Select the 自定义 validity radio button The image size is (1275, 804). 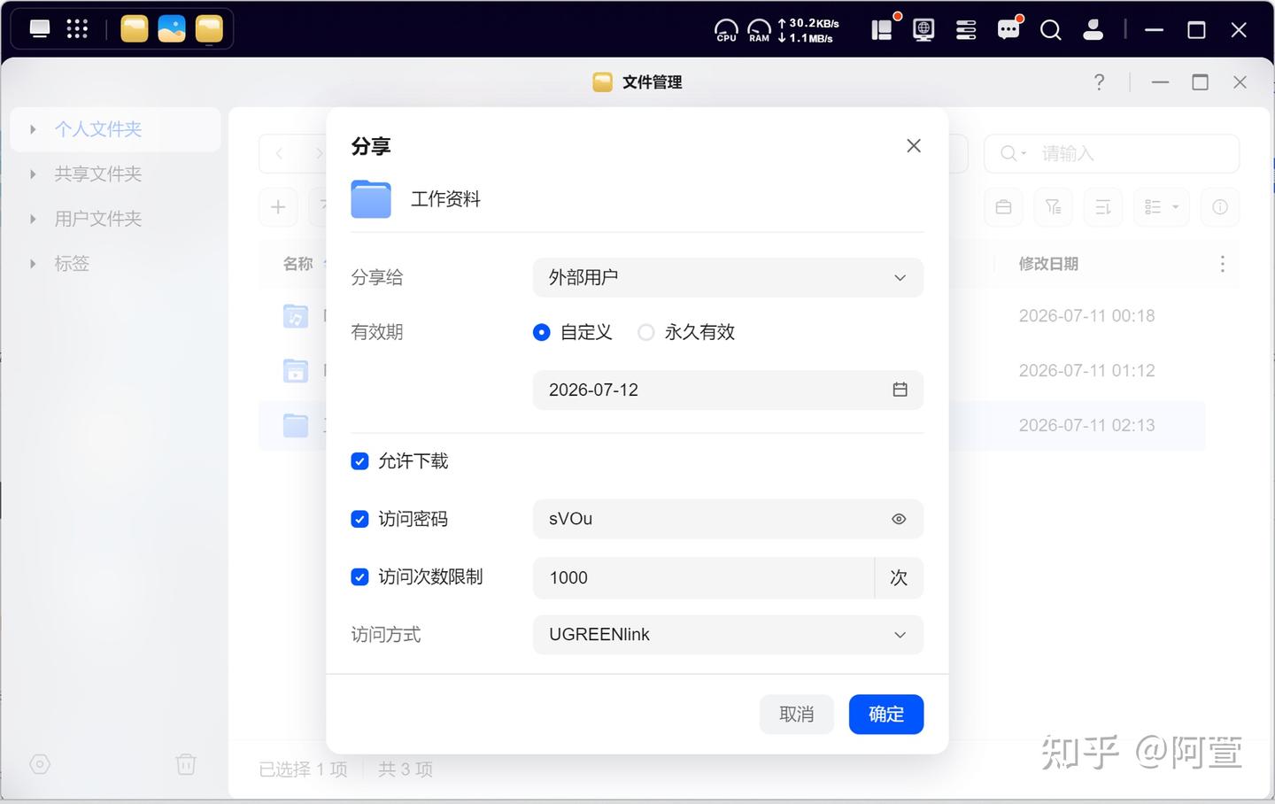click(541, 332)
